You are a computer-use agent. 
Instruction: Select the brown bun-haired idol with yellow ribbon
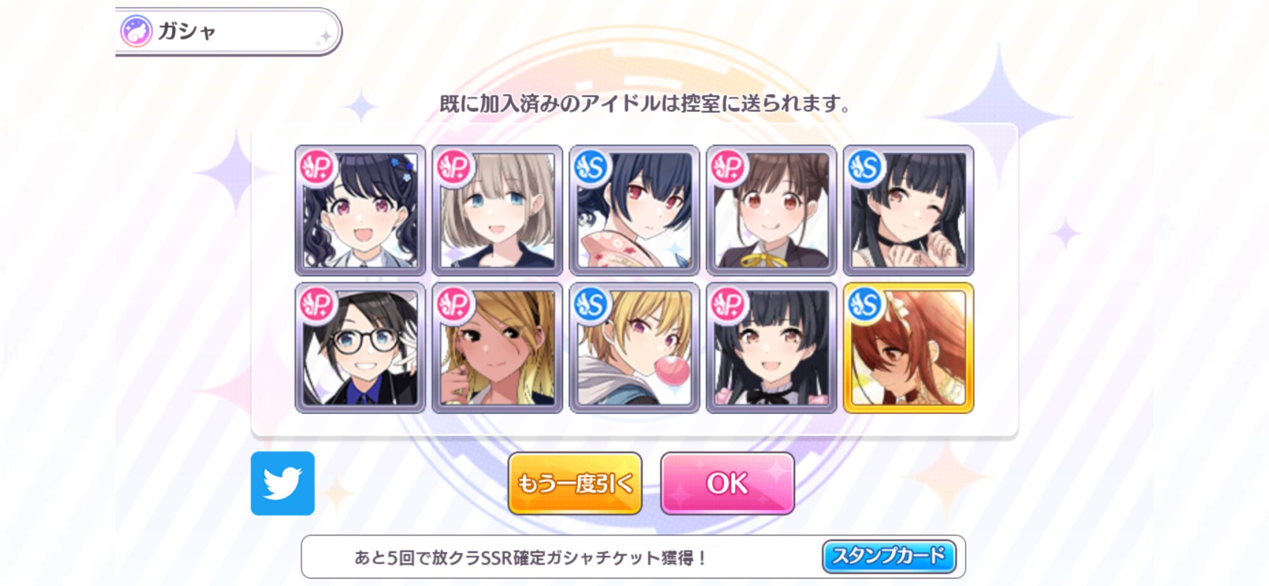click(771, 210)
